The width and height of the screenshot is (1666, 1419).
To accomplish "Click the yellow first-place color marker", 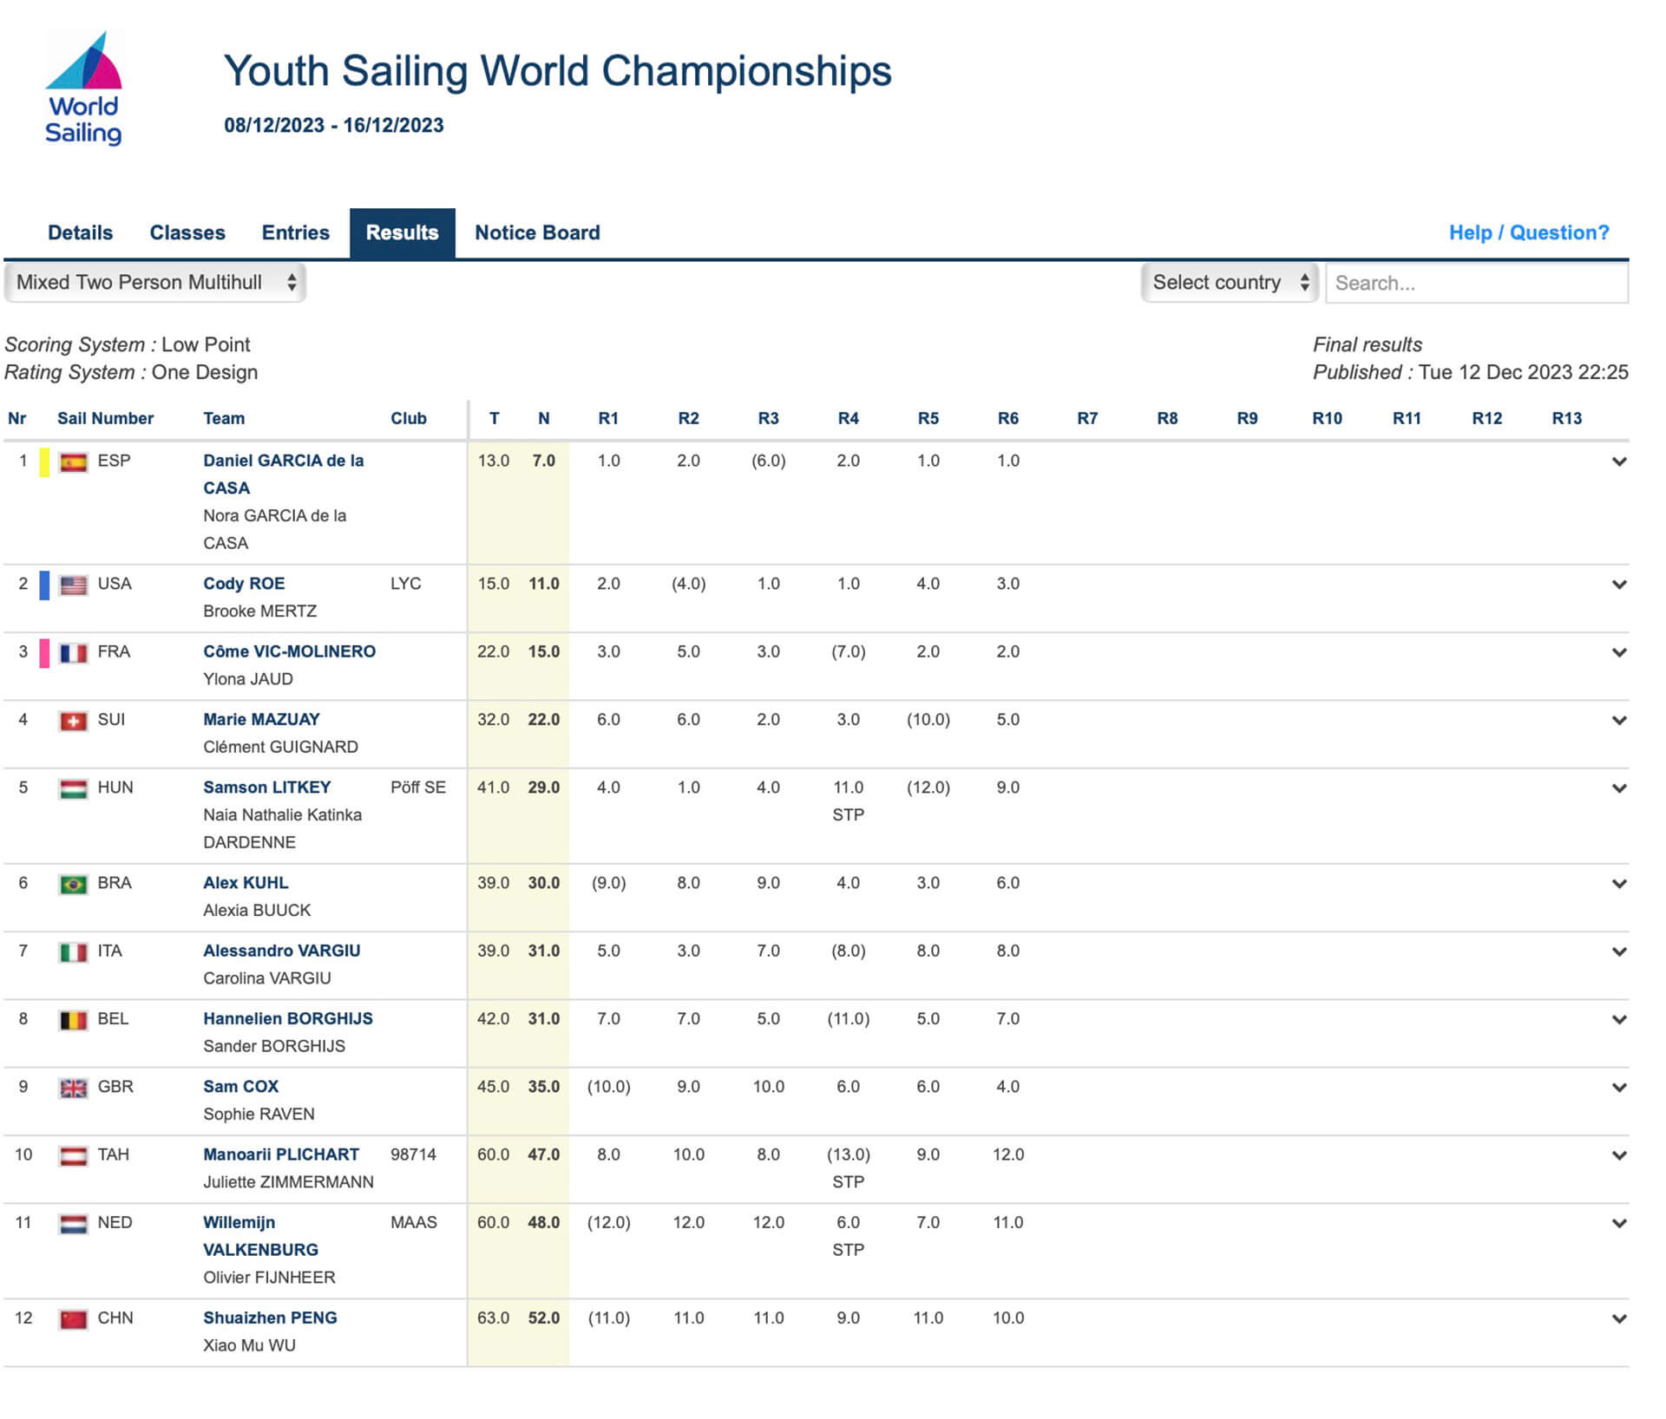I will click(44, 462).
